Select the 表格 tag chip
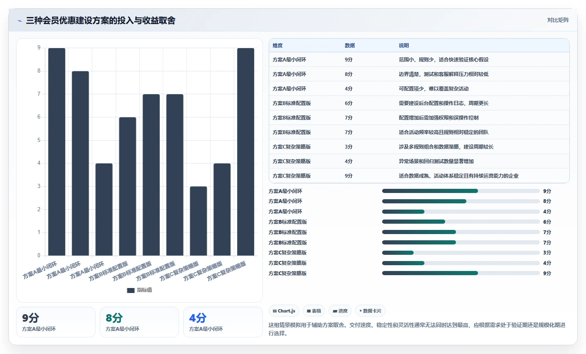The height and width of the screenshot is (354, 586). pos(314,311)
